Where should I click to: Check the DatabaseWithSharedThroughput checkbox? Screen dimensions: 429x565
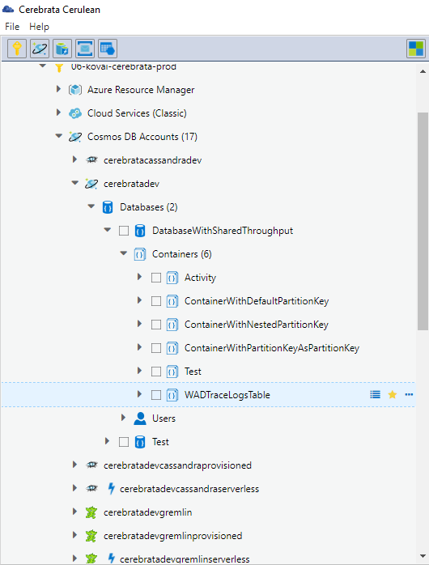coord(124,231)
